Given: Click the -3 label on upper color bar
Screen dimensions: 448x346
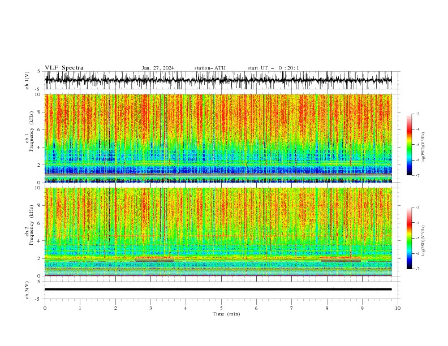Looking at the screenshot, I should 417,114.
